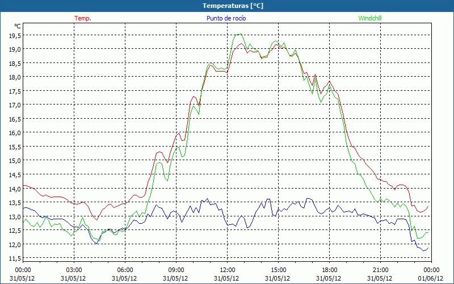Screen dimensions: 454x284
Task: Click the Temperaturas [°C] chart title
Action: pyautogui.click(x=233, y=6)
